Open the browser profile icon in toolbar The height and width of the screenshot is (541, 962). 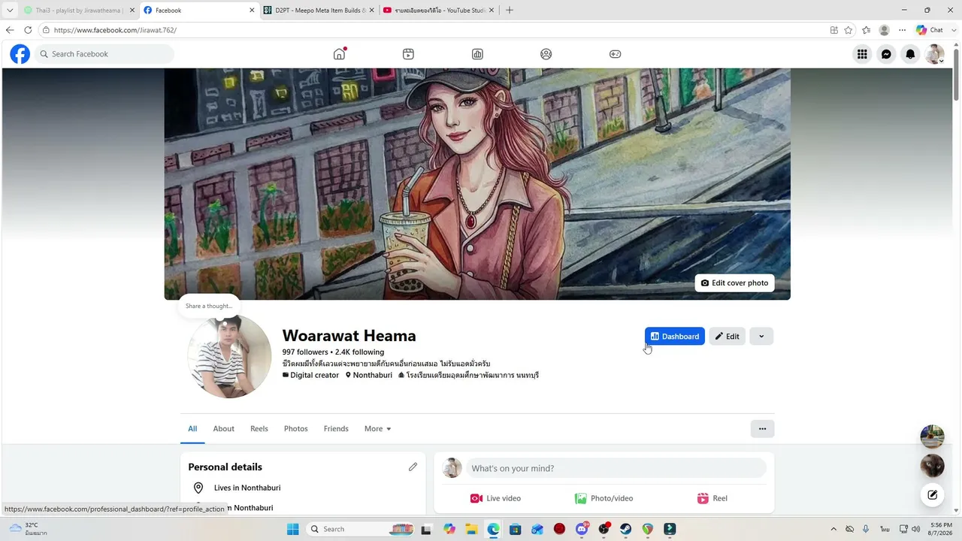pos(885,30)
